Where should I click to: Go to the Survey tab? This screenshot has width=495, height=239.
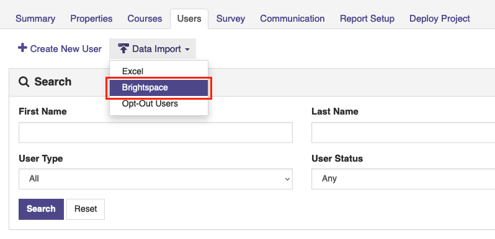(x=231, y=19)
